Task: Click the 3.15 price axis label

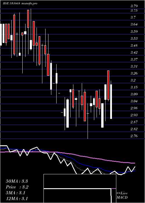Action: (134, 87)
